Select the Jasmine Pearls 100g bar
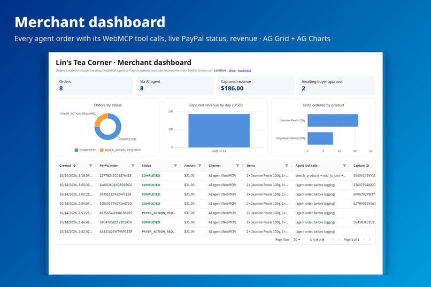This screenshot has height=287, width=431. tap(333, 120)
